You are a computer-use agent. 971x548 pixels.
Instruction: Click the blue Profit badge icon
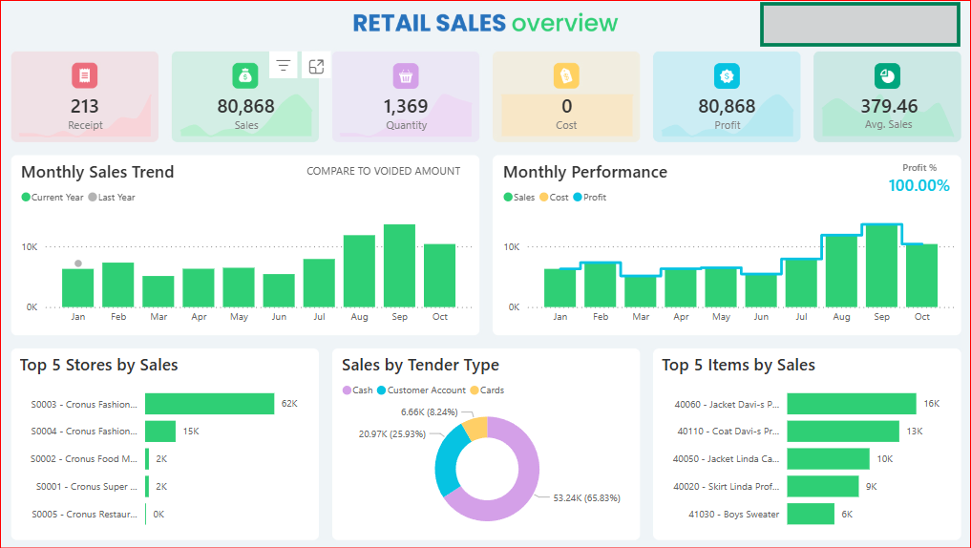coord(727,75)
